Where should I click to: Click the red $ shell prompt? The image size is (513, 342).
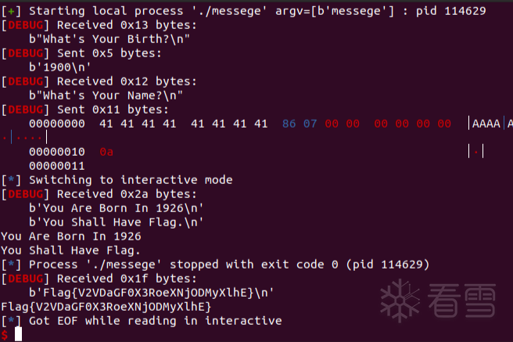pos(5,335)
